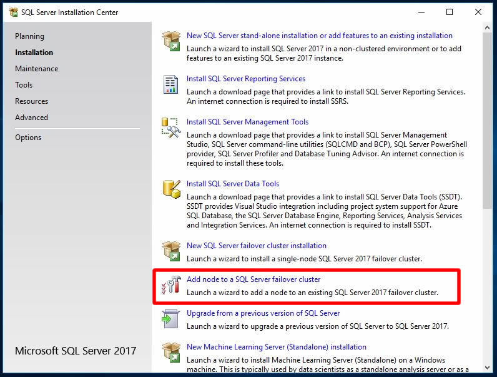Click Upgrade from a previous version link
Image resolution: width=497 pixels, height=377 pixels.
(x=263, y=313)
